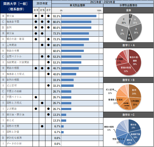Click the Ⅱ 24% slice in 全体 pie
The height and width of the screenshot is (147, 154).
coord(136,31)
